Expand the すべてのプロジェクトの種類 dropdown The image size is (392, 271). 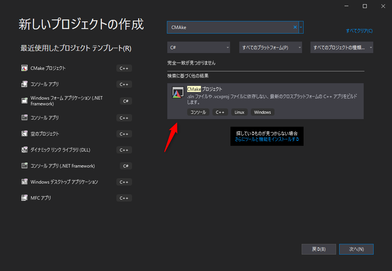pos(341,47)
